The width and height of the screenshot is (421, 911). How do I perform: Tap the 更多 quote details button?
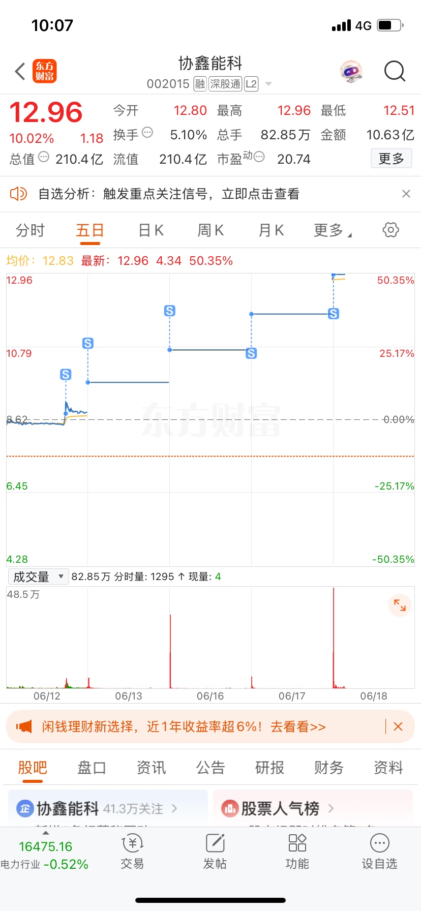point(391,159)
